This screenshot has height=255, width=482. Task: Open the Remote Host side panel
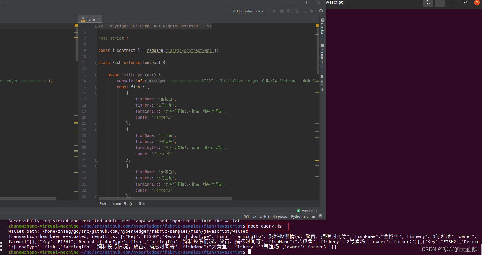322,56
